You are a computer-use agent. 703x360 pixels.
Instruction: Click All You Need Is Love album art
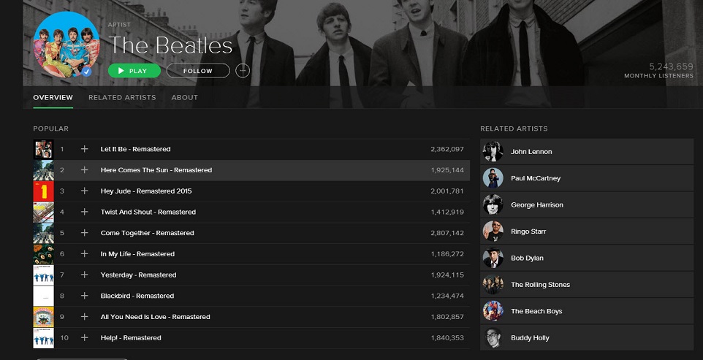pyautogui.click(x=44, y=317)
